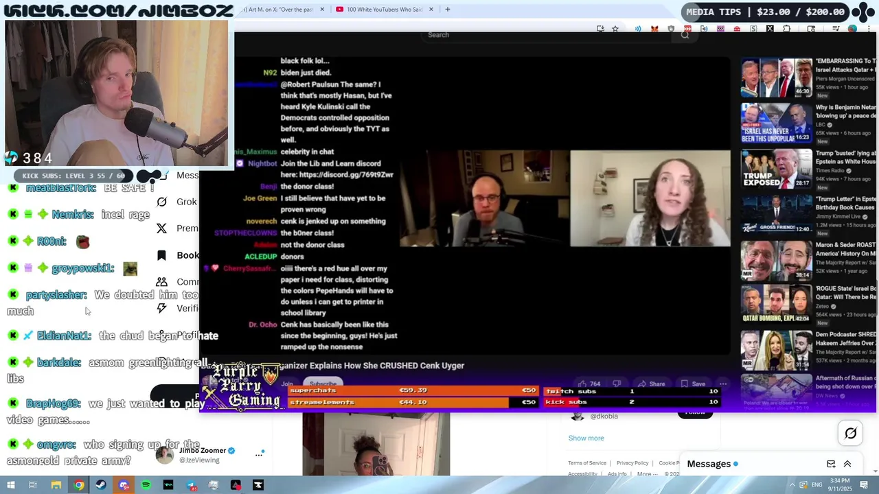Open the Ads info link

point(617,474)
